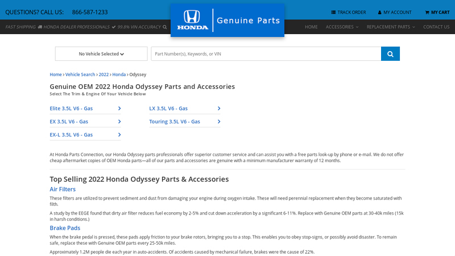Click the FAST SHIPPING text
Screen dimensions: 455x256
pyautogui.click(x=20, y=27)
